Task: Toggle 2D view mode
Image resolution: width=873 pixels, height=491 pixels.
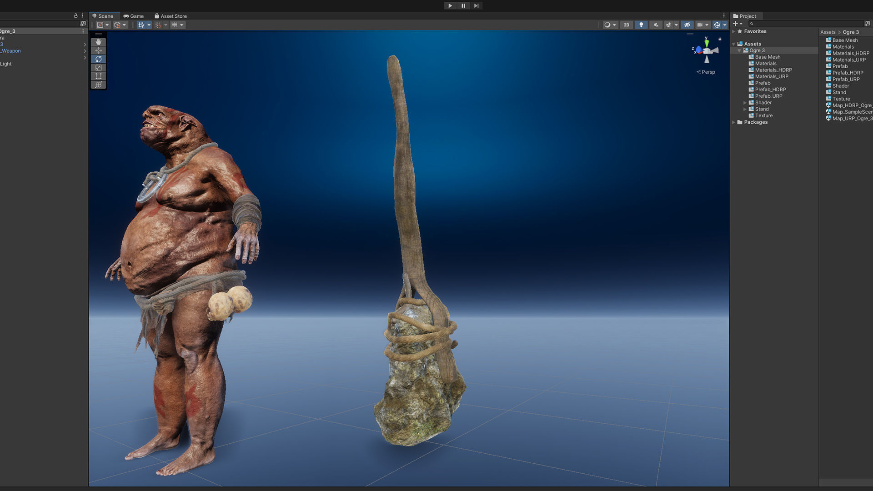Action: [627, 25]
